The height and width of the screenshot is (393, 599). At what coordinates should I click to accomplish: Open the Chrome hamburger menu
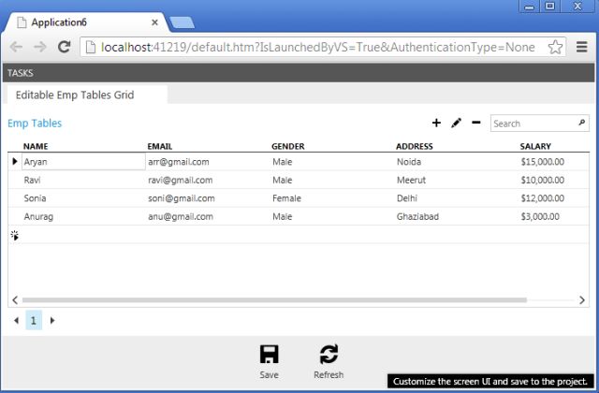point(582,47)
